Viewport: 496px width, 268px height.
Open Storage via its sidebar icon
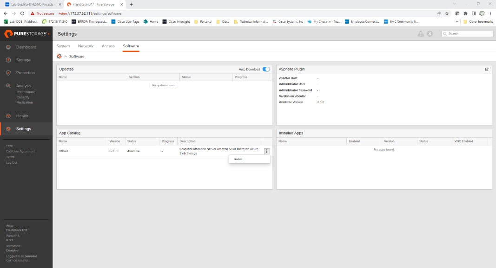coord(8,60)
